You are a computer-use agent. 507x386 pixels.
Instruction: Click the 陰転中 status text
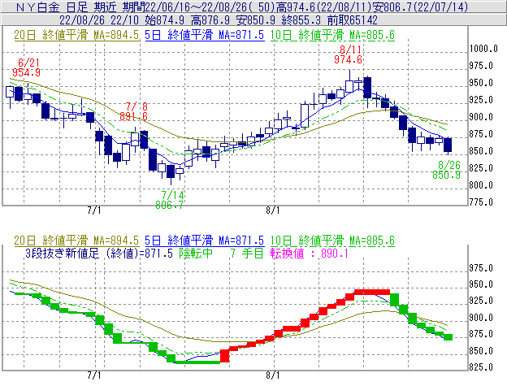tap(196, 253)
